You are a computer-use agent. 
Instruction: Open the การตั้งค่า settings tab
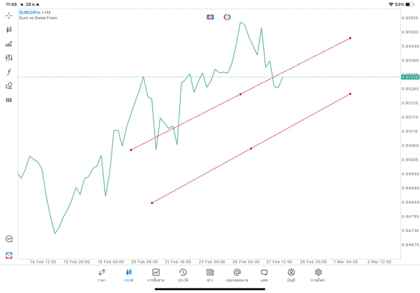318,275
